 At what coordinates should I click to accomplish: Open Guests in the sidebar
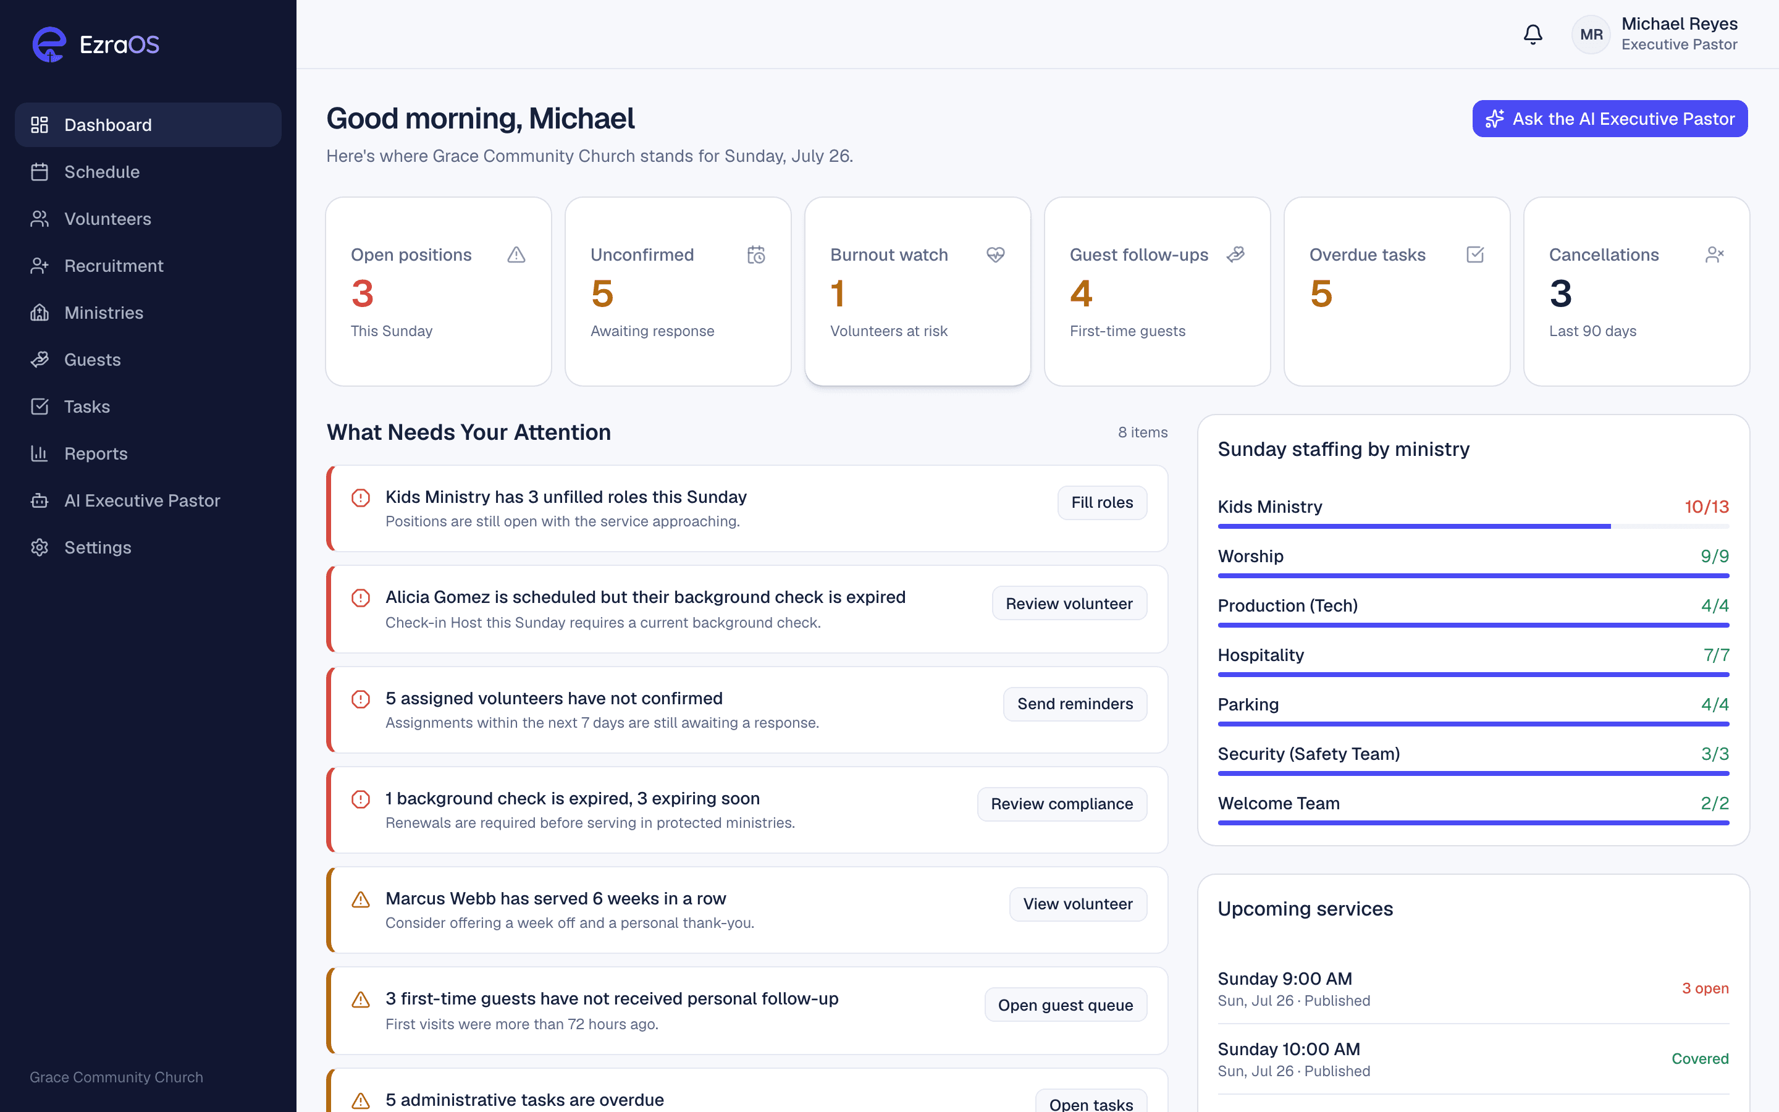point(148,360)
